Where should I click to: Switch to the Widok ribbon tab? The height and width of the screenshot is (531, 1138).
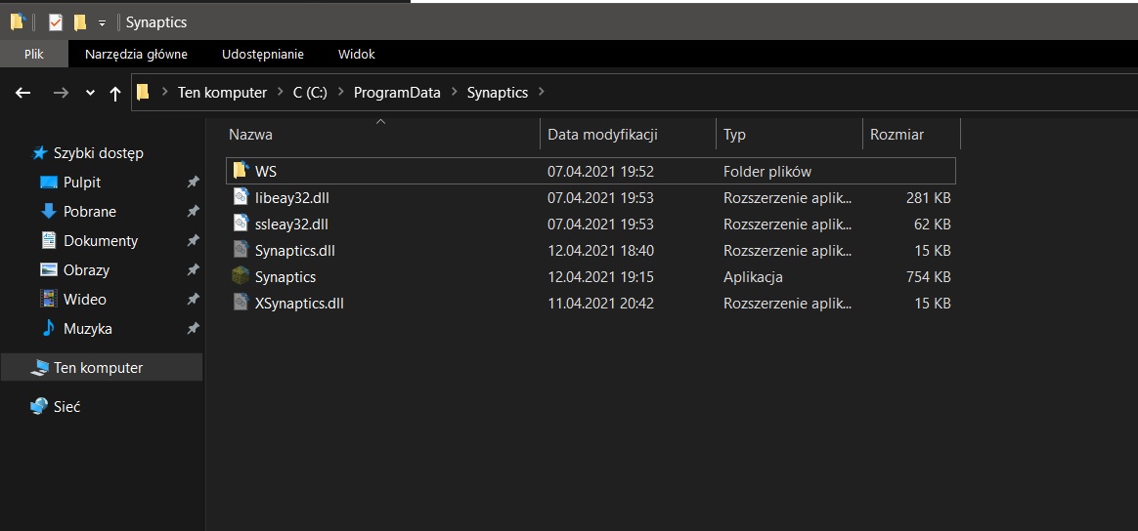tap(356, 55)
